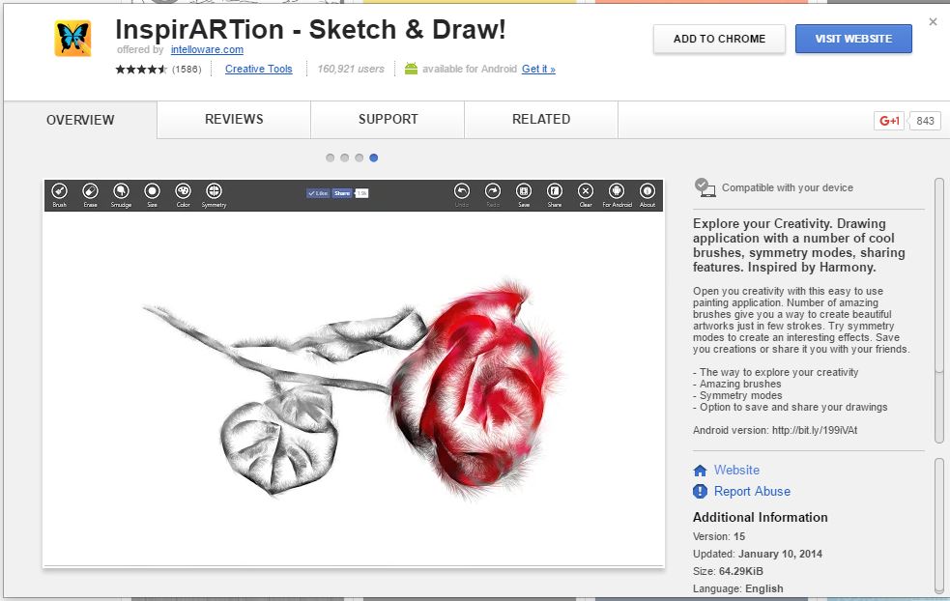Click the InspirARTion - Sketch & Draw! title
Image resolution: width=950 pixels, height=601 pixels.
click(x=310, y=29)
